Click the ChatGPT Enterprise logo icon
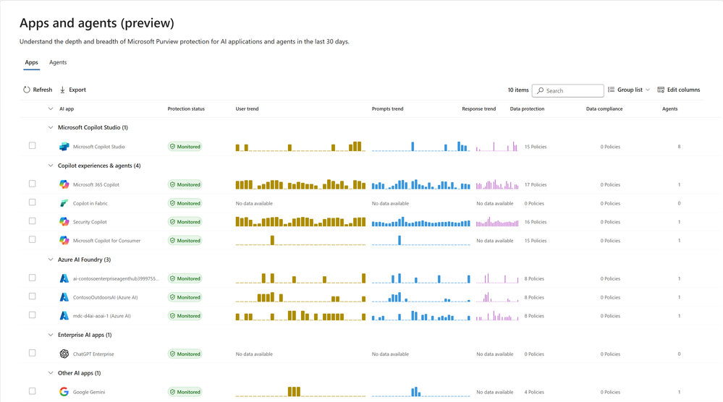The height and width of the screenshot is (402, 723). pyautogui.click(x=64, y=354)
